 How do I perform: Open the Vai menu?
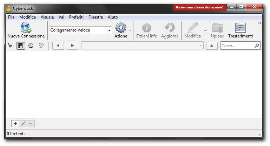tap(61, 17)
